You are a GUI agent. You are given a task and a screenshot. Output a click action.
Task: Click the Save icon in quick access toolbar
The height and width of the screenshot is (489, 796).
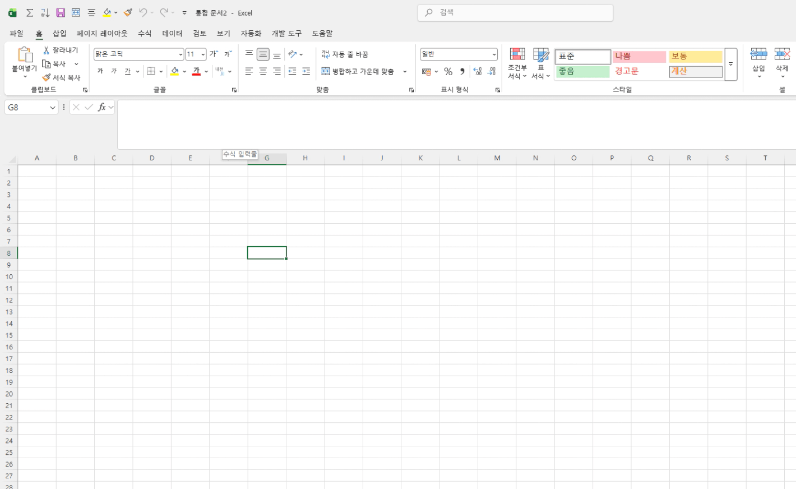[61, 12]
